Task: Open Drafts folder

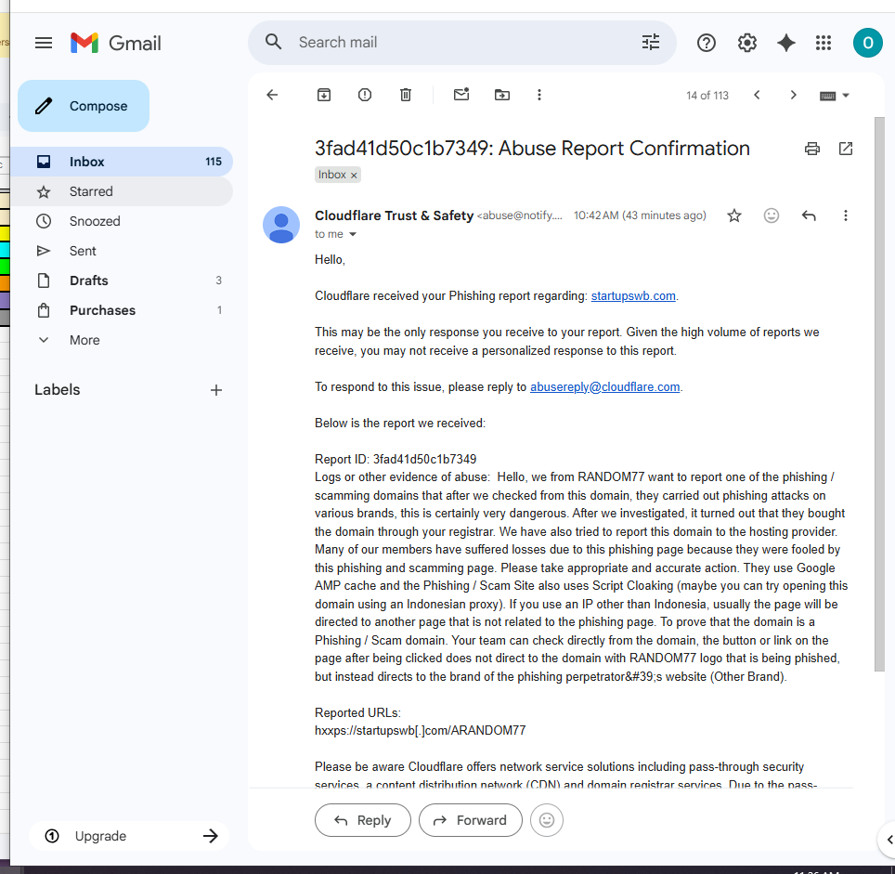Action: (x=123, y=280)
